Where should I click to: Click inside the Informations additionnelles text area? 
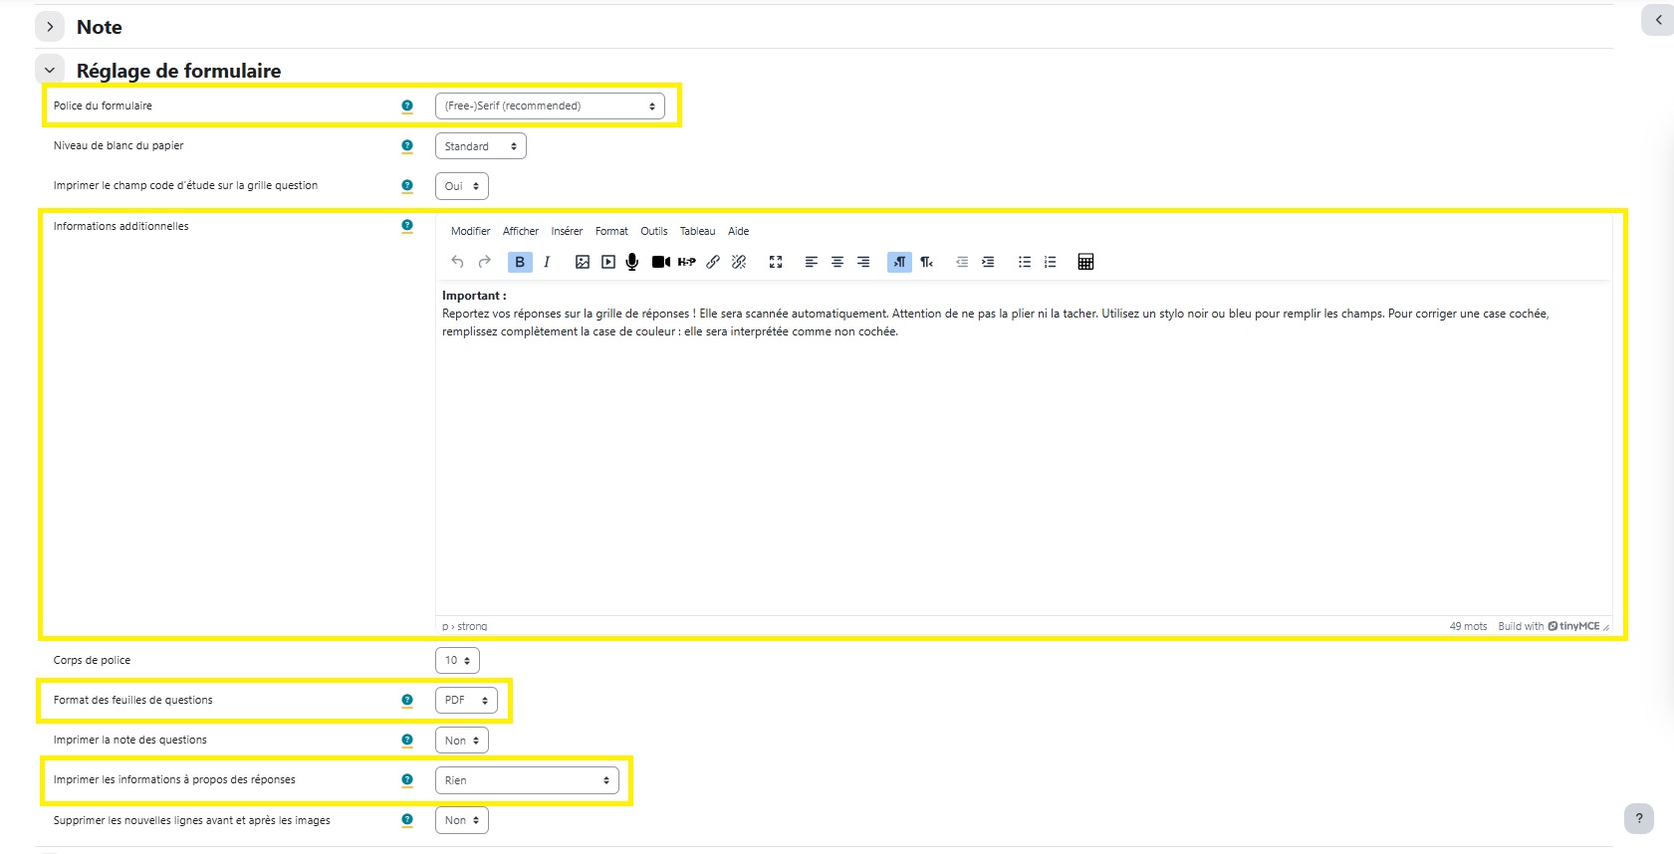pos(1024,448)
